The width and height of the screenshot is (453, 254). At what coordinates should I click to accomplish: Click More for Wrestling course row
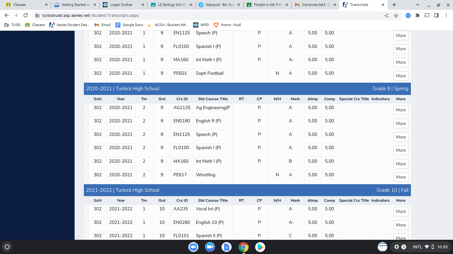click(x=401, y=177)
